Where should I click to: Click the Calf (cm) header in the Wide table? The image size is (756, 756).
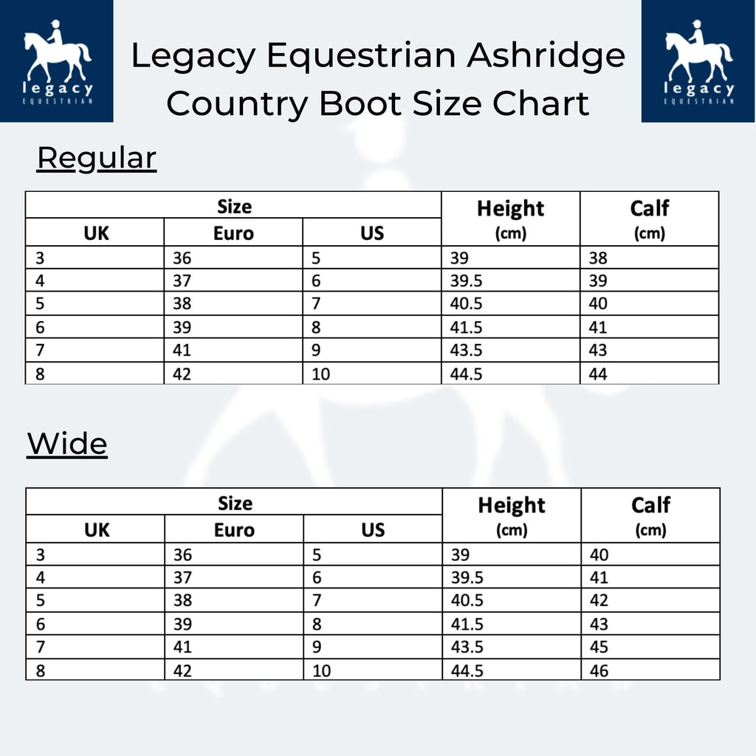point(650,515)
